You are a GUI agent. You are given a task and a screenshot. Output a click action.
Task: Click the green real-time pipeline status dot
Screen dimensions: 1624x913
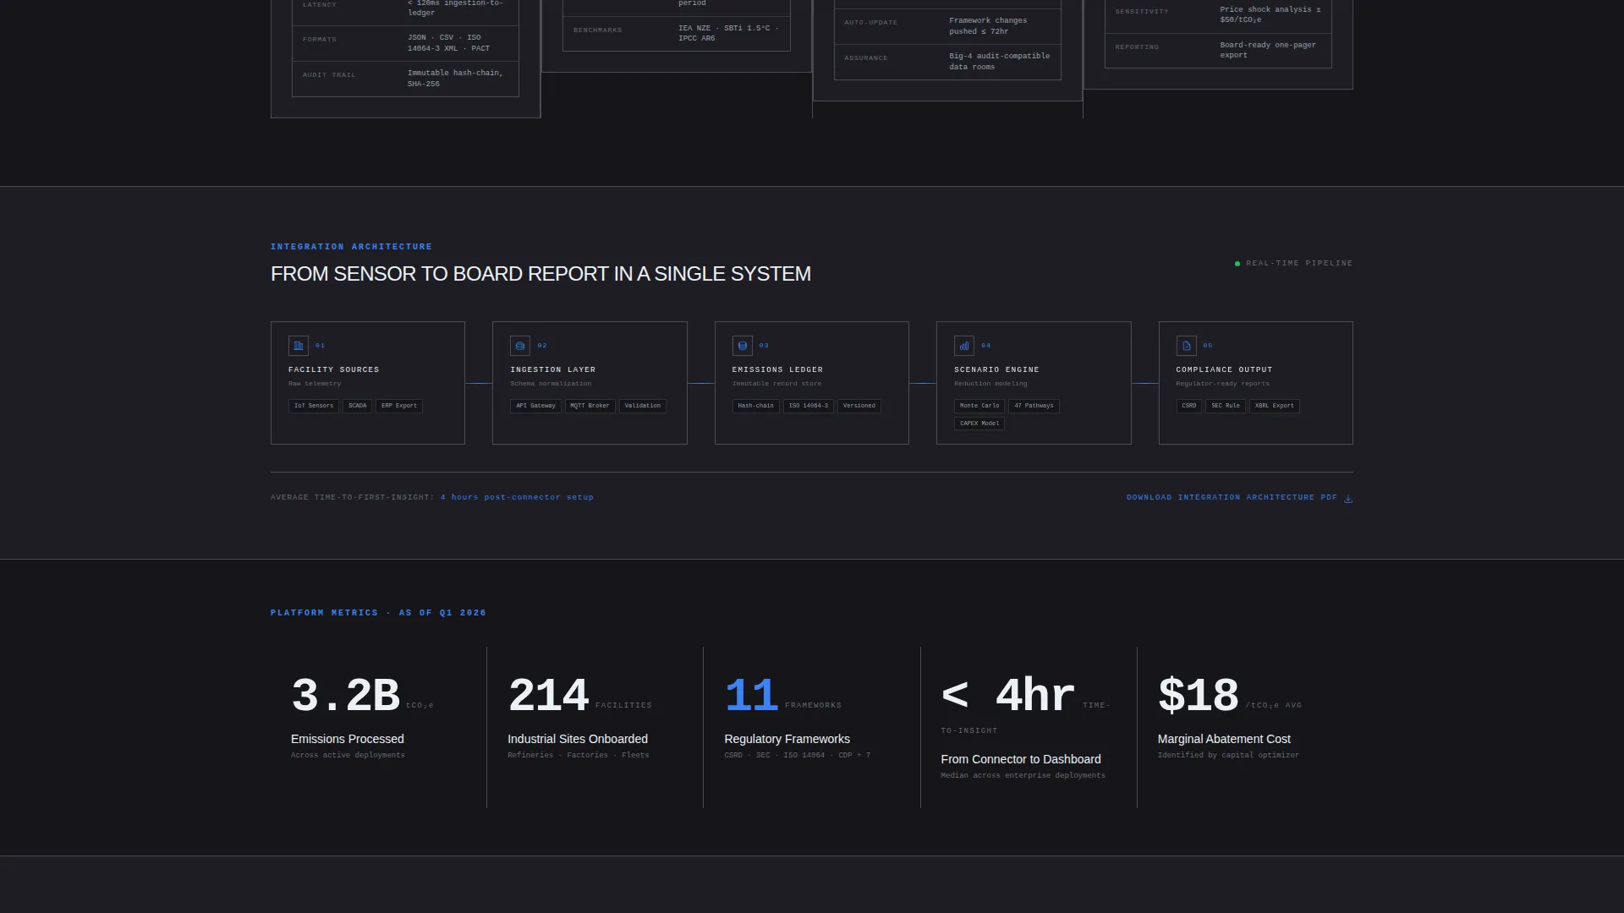point(1237,264)
